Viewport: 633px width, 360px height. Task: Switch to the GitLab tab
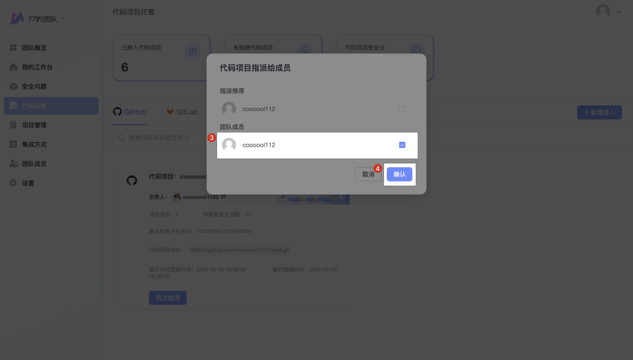click(182, 112)
